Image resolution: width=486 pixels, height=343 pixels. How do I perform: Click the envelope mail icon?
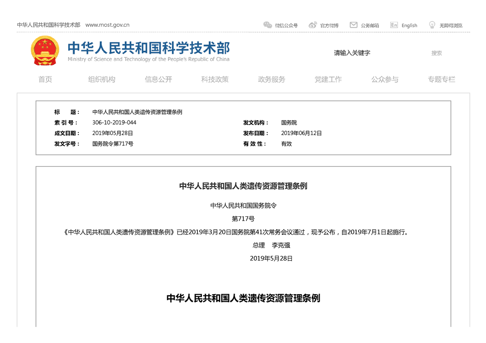pyautogui.click(x=353, y=25)
